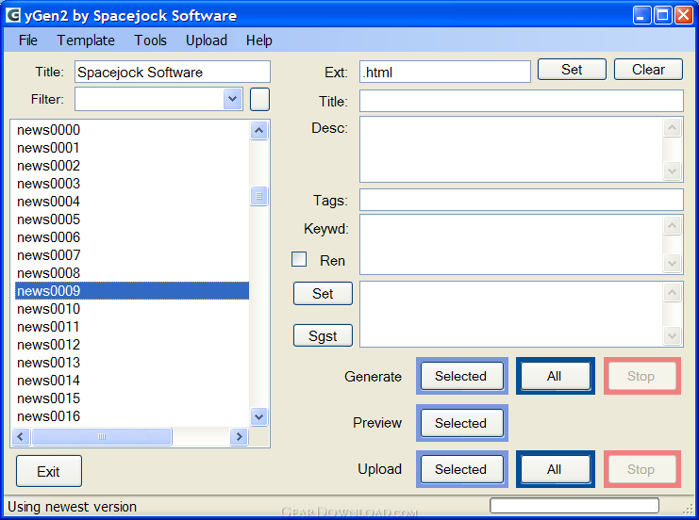Screen dimensions: 699x520
Task: Click the Clear button
Action: click(x=648, y=70)
